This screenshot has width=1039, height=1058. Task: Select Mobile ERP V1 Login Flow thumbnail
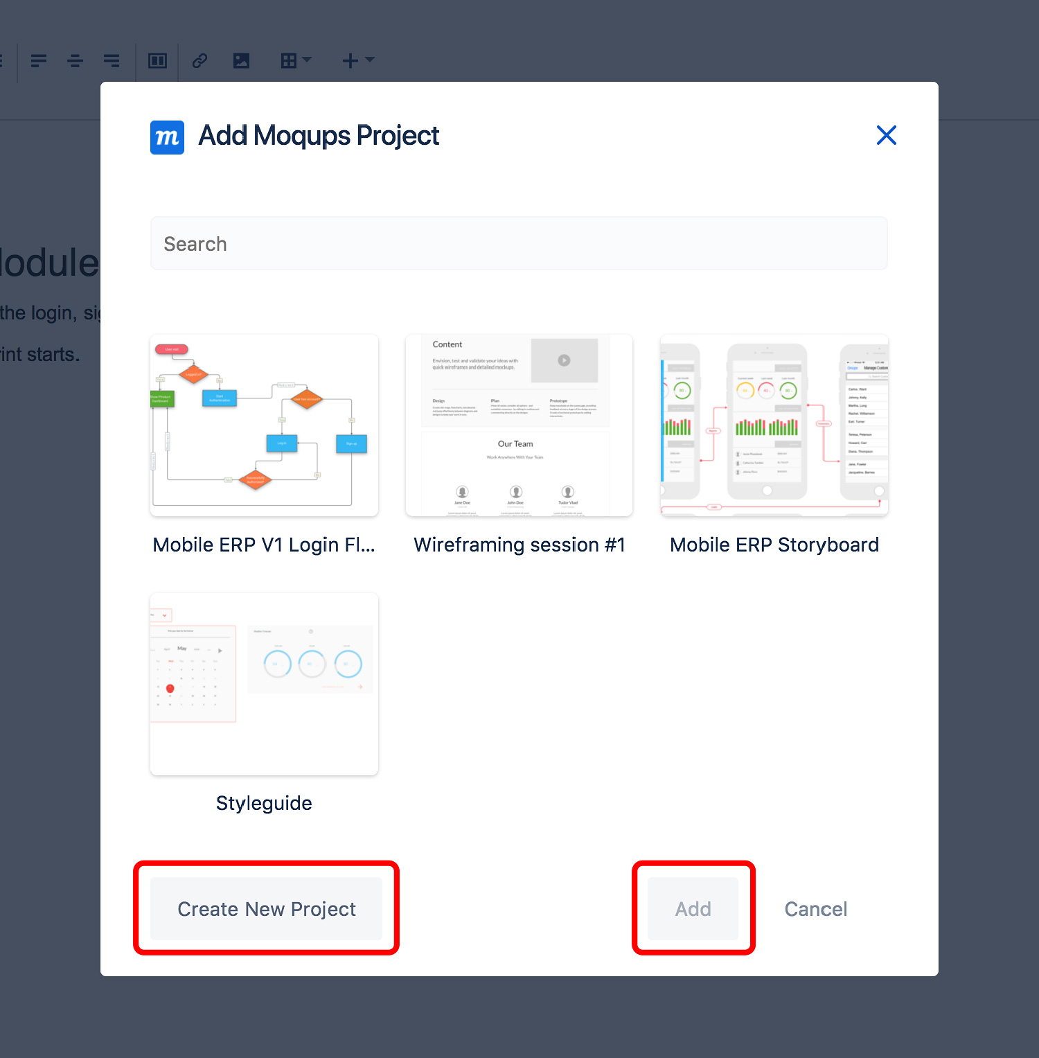coord(264,425)
